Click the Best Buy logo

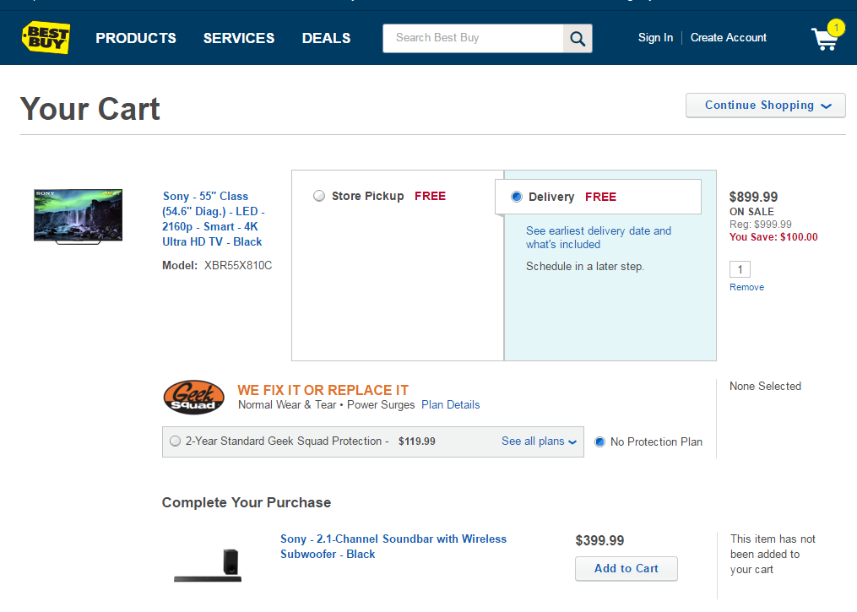46,37
